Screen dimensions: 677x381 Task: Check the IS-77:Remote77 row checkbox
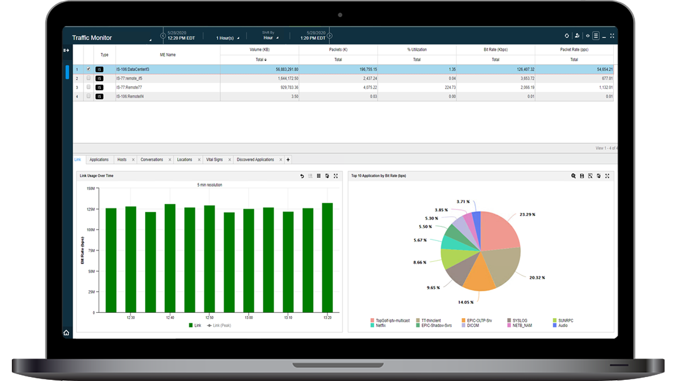(x=89, y=87)
